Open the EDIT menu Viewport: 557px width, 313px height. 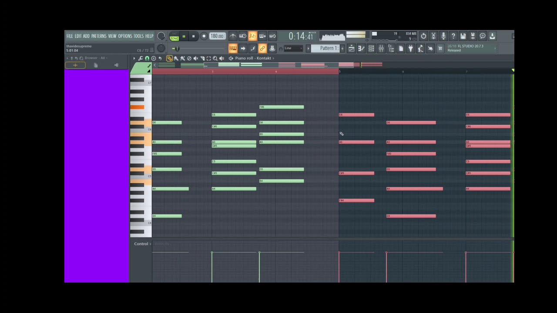click(x=78, y=36)
